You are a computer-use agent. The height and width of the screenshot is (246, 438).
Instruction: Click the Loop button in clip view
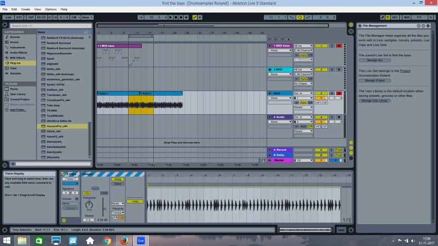point(135,201)
